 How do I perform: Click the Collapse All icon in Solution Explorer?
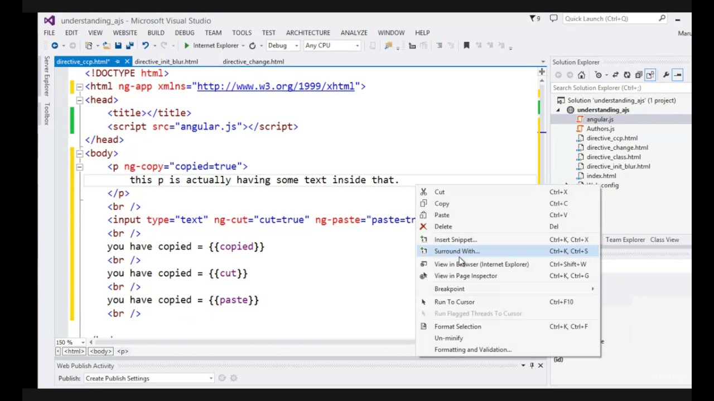click(639, 75)
